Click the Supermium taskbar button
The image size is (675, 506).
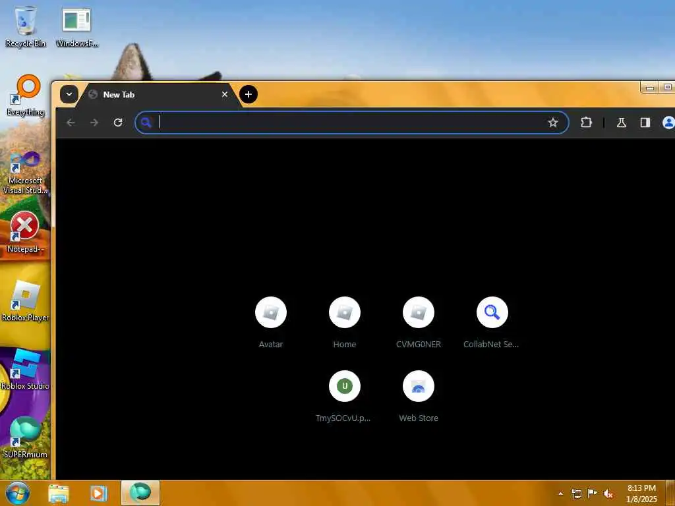click(x=140, y=493)
